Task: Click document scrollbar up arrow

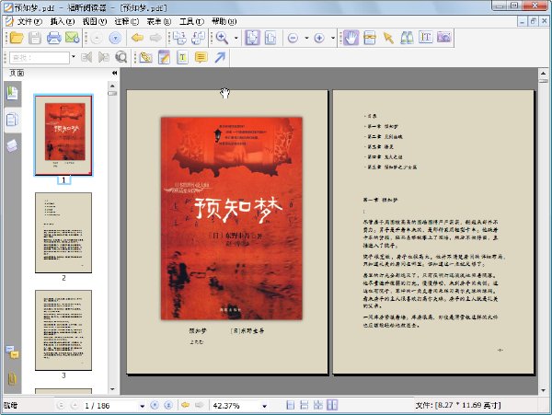Action: click(x=543, y=74)
